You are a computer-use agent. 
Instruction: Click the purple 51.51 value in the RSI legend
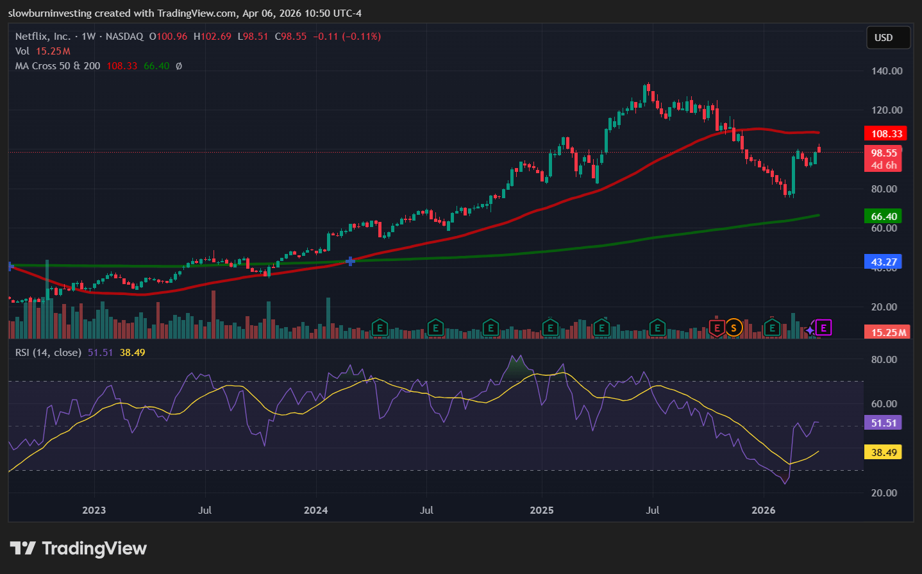pyautogui.click(x=100, y=353)
